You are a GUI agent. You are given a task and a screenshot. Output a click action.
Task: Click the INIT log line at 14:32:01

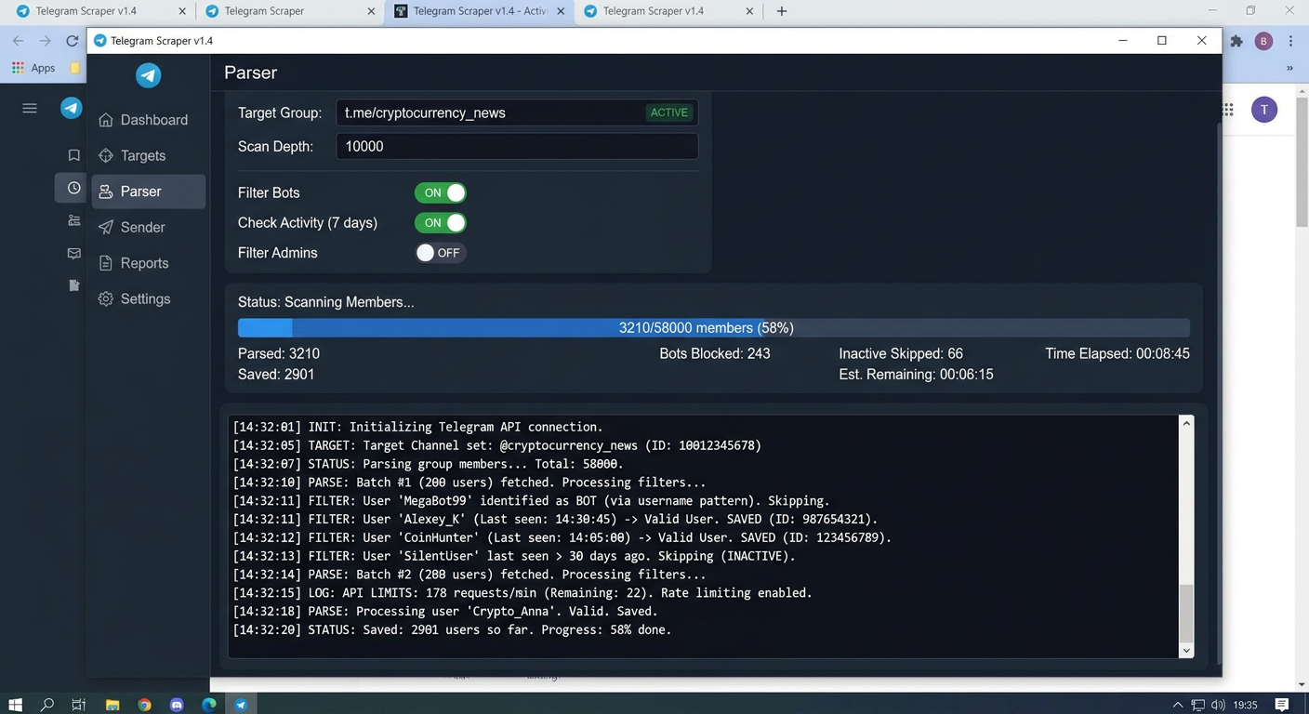[x=417, y=427]
